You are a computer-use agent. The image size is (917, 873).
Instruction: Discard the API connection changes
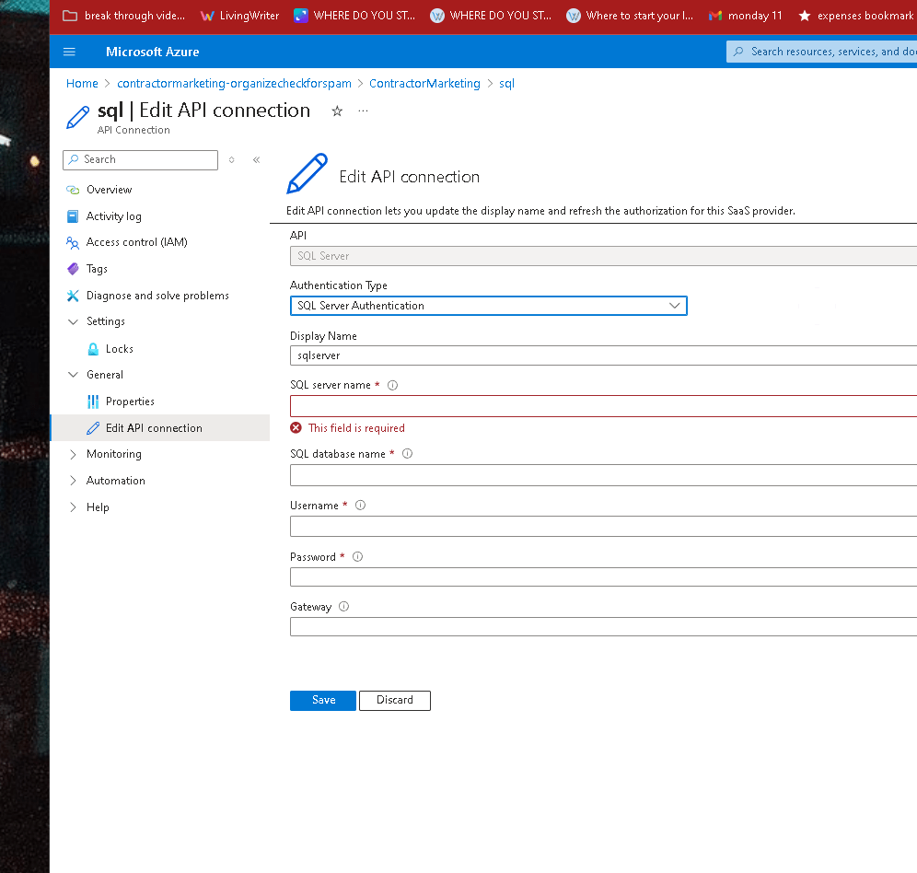click(x=395, y=701)
